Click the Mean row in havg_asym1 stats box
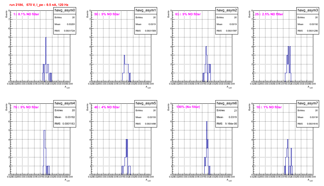Screen dimensions: 324x186 click(x=146, y=24)
